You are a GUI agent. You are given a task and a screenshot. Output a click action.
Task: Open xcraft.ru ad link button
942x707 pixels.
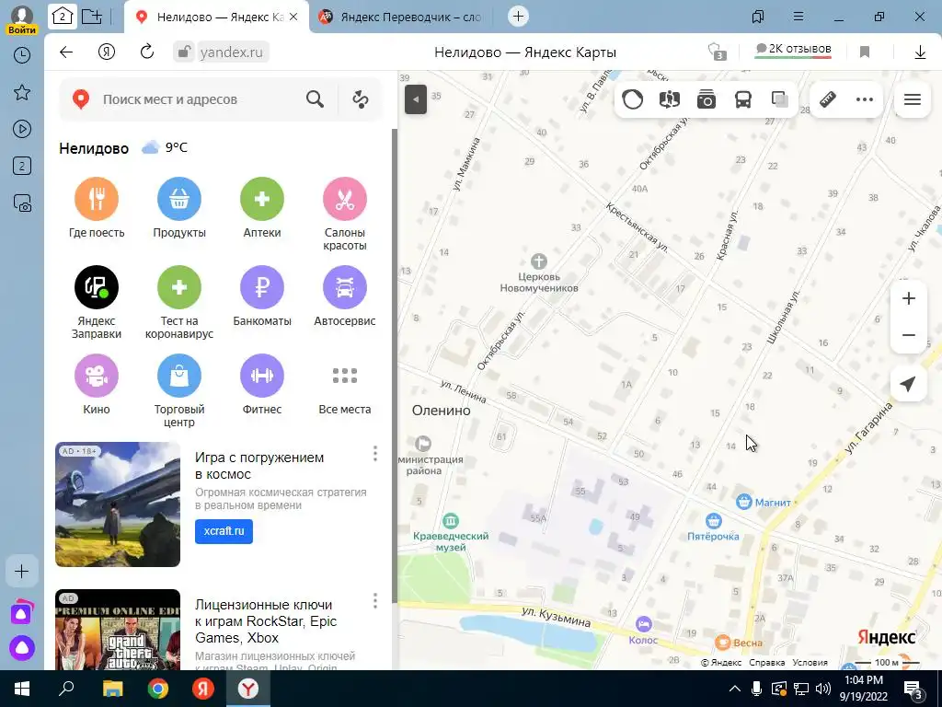click(224, 531)
